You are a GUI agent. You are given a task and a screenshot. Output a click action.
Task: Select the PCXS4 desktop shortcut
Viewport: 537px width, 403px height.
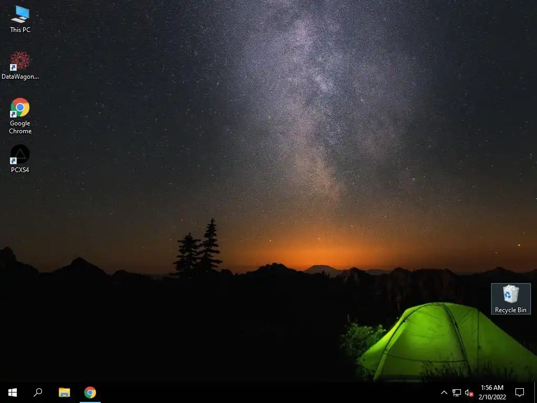coord(20,159)
